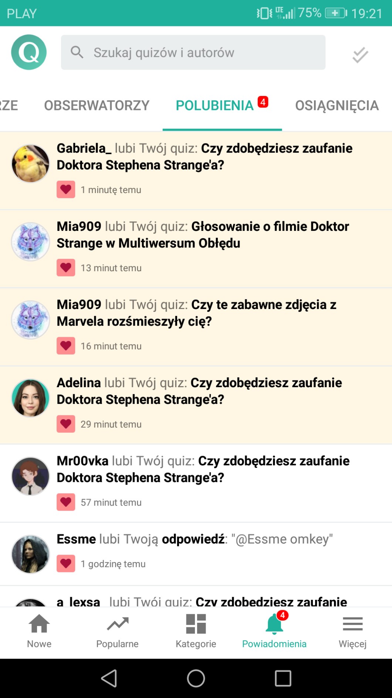Image resolution: width=392 pixels, height=698 pixels.
Task: Tap the green Q app logo
Action: (29, 52)
